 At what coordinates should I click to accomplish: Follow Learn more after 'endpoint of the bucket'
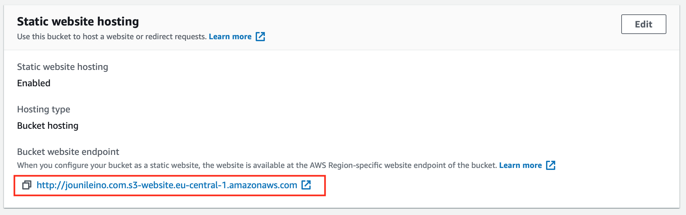point(520,165)
